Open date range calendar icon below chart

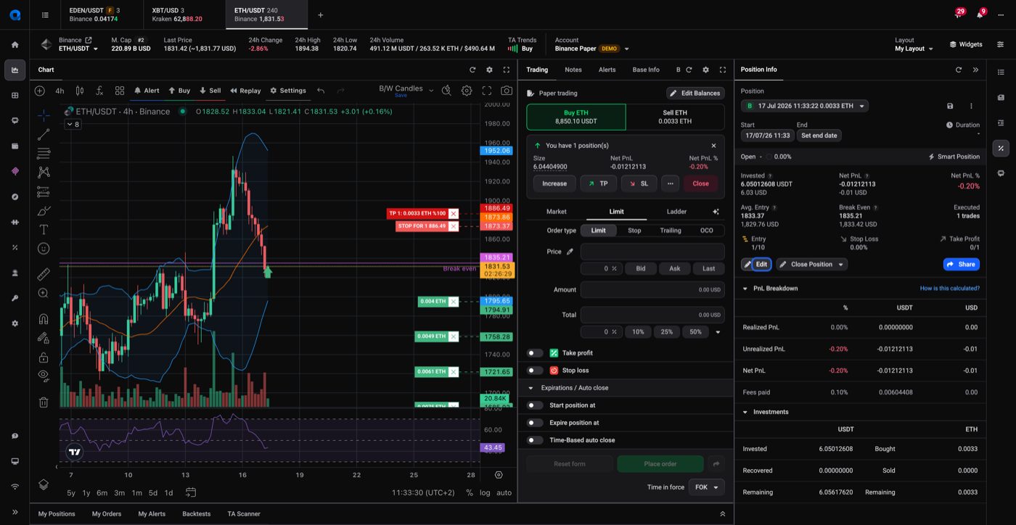pyautogui.click(x=191, y=492)
